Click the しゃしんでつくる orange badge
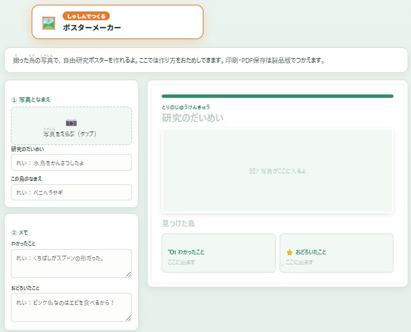This screenshot has width=411, height=332. (x=86, y=16)
